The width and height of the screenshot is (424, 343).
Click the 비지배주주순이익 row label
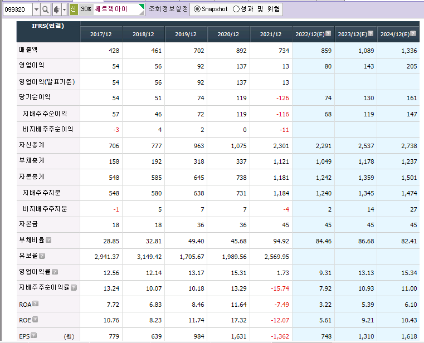[48, 129]
